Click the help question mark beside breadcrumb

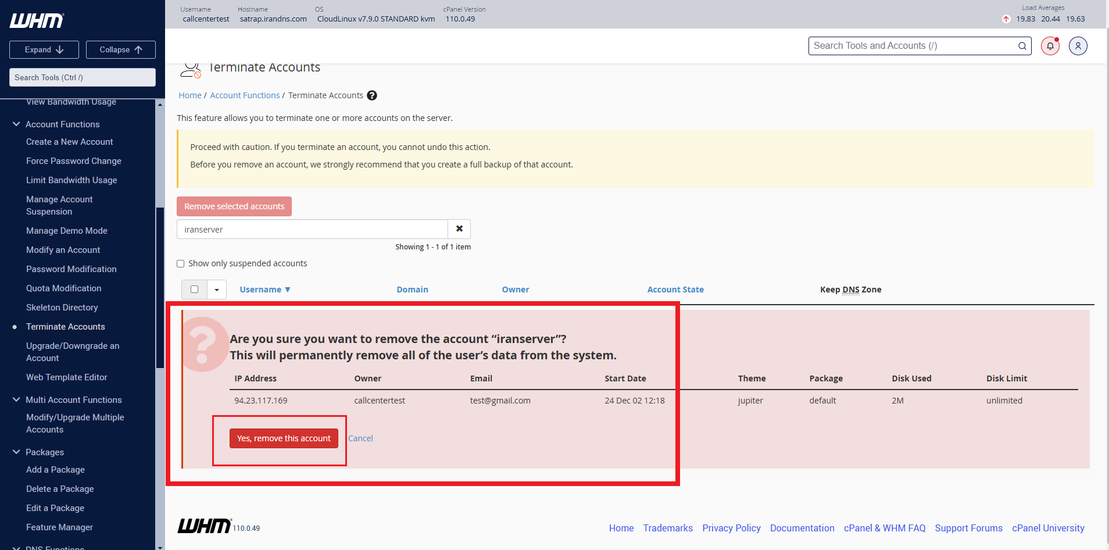pyautogui.click(x=372, y=95)
